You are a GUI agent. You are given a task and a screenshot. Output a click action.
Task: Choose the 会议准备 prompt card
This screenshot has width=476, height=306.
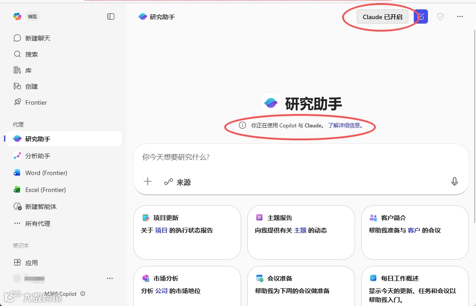(x=301, y=286)
